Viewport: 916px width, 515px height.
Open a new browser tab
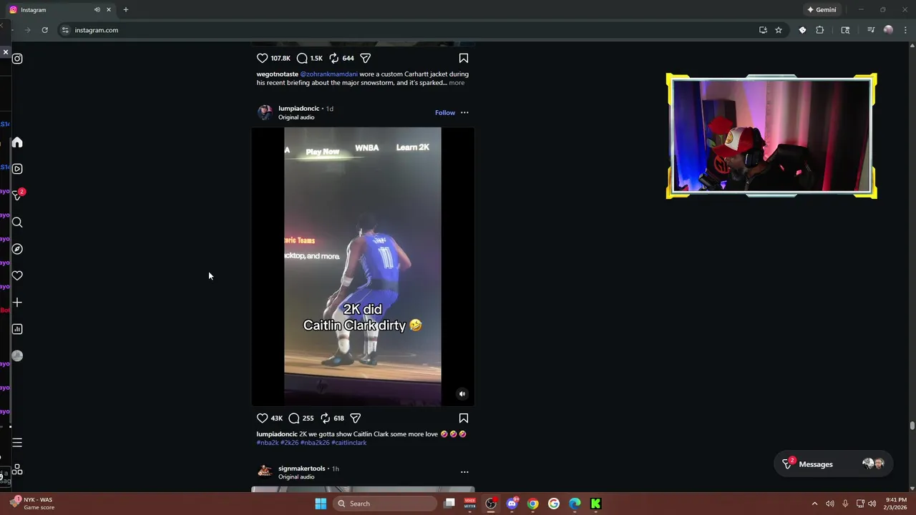[x=126, y=10]
